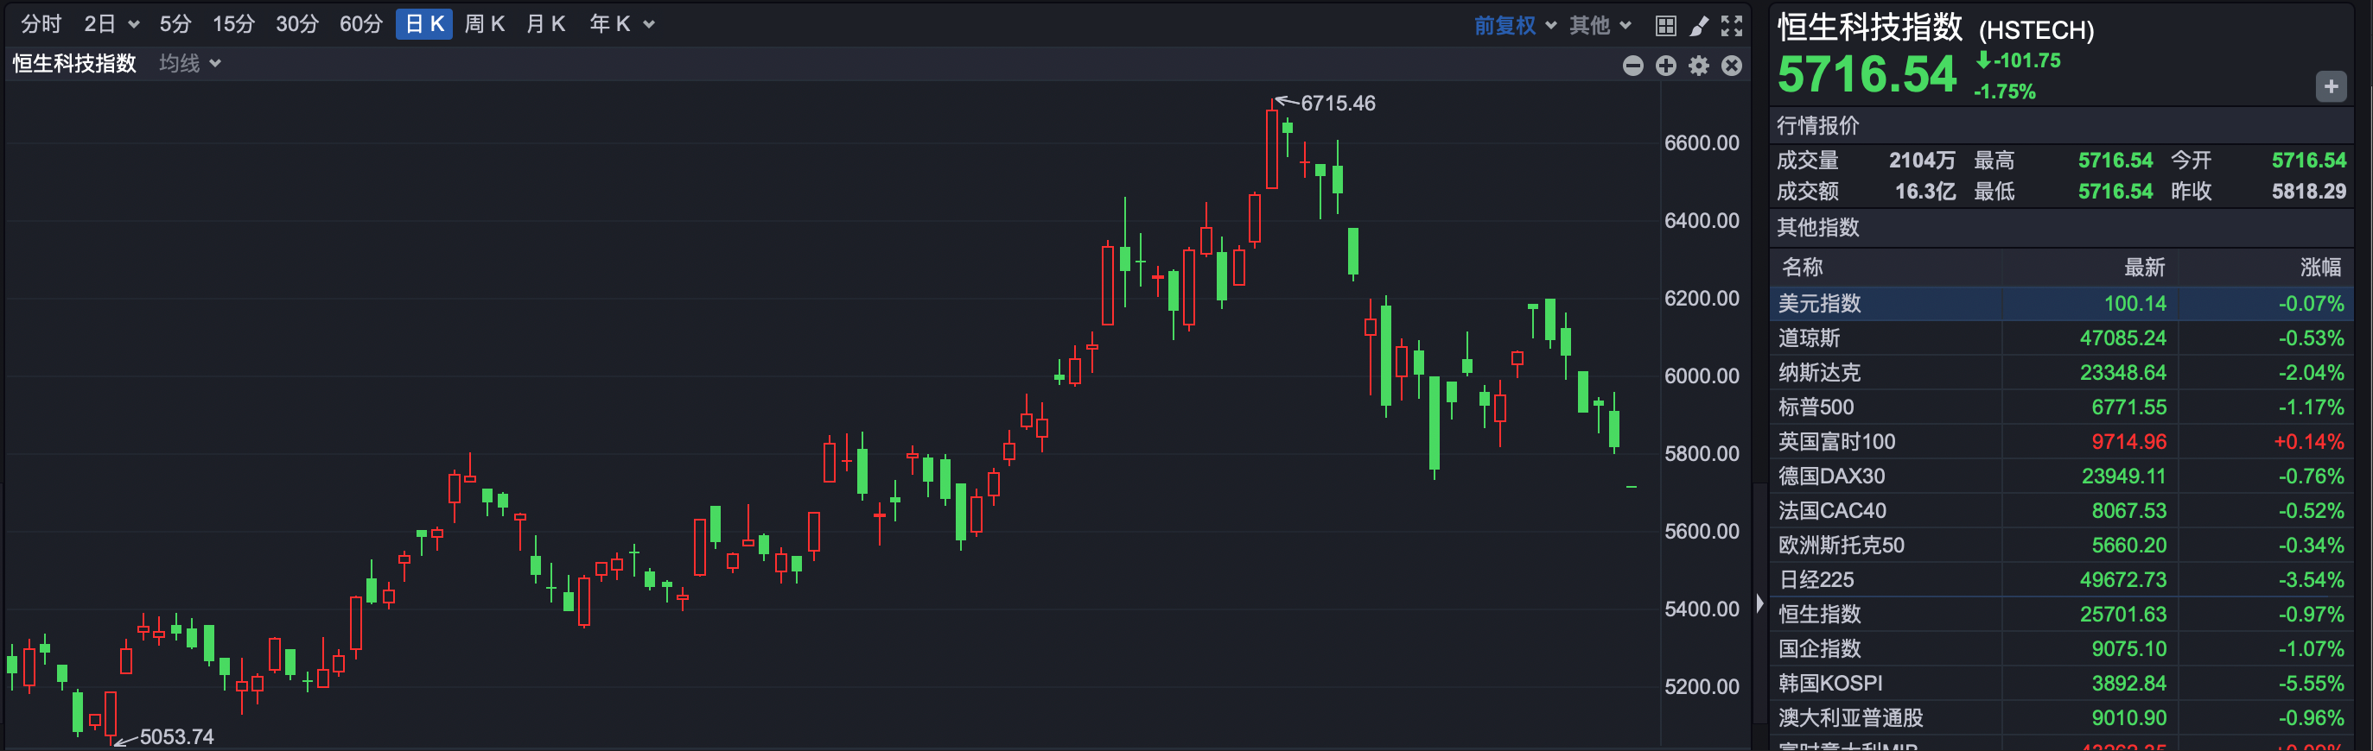Select the 60分 interval tab
This screenshot has height=751, width=2373.
tap(360, 24)
